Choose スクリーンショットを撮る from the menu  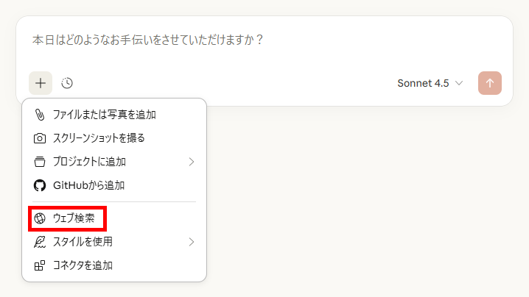tap(114, 138)
